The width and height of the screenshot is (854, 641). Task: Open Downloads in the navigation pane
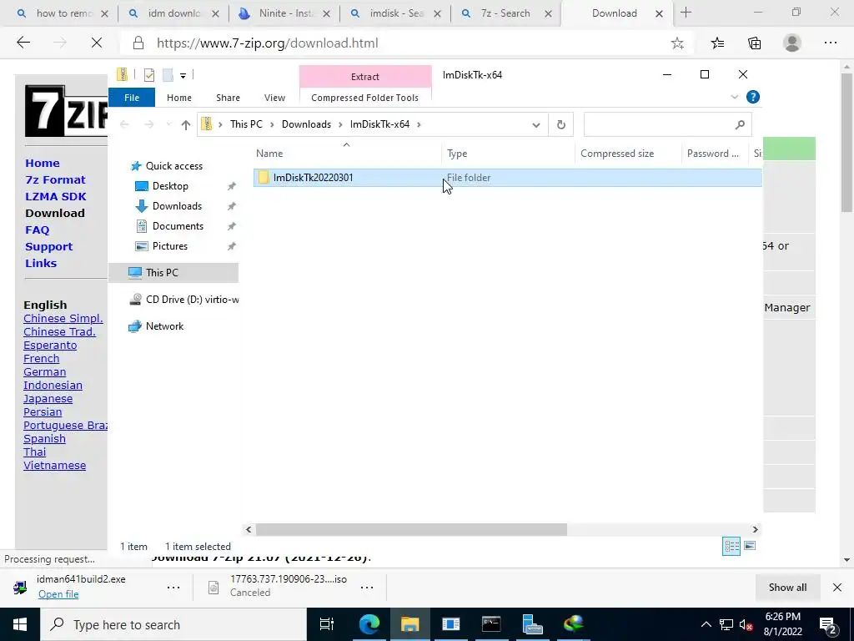[x=177, y=206]
